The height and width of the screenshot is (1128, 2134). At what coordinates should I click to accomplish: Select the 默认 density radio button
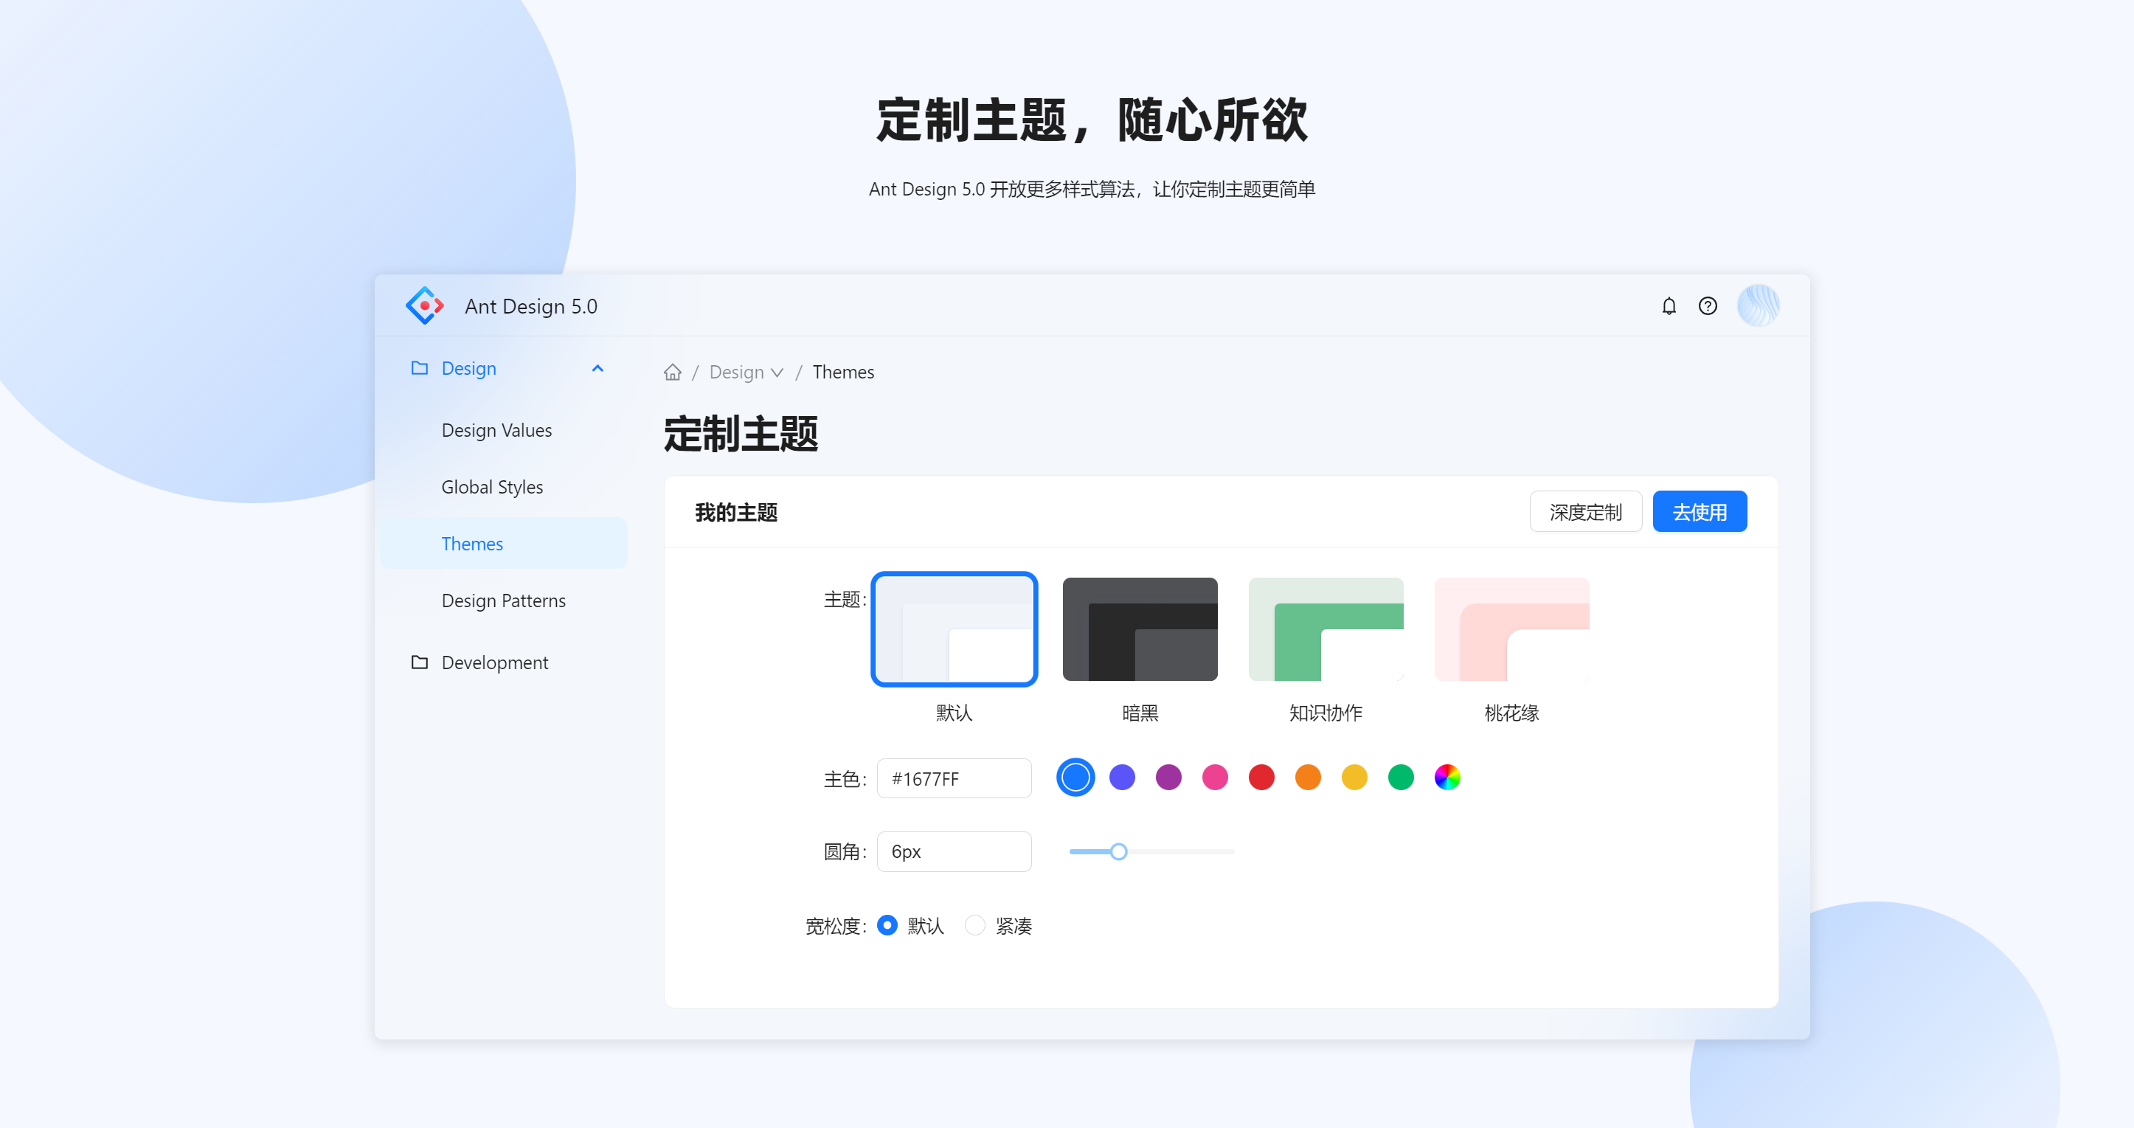(887, 925)
